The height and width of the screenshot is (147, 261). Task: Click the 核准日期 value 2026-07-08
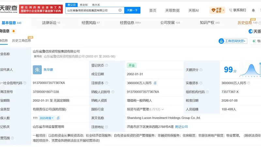point(229,101)
